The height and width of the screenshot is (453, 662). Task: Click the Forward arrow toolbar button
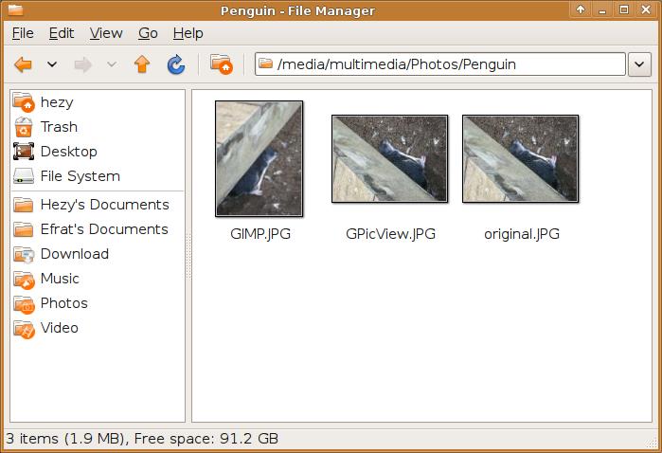pos(82,64)
